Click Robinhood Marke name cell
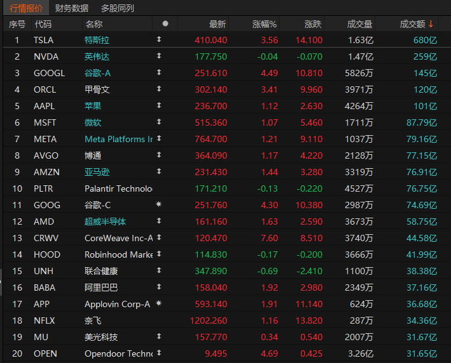The image size is (451, 363). pyautogui.click(x=118, y=254)
